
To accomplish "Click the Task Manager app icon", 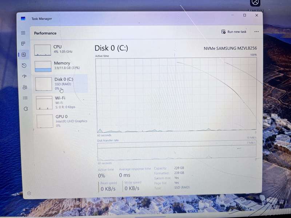I will coord(23,19).
